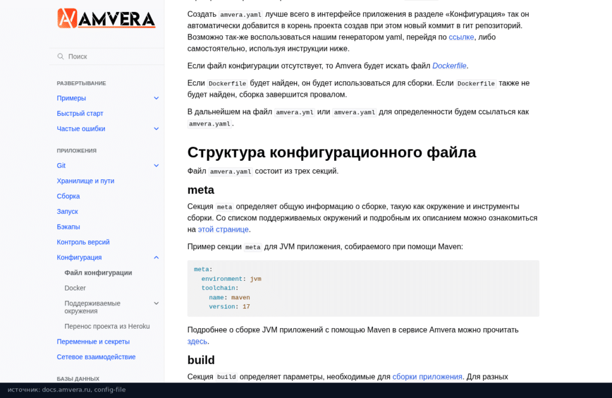Click the Amvera logo
Screen dimensions: 612x398
tap(106, 19)
